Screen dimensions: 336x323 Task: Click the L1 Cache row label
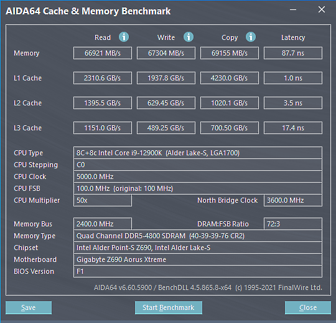[27, 78]
